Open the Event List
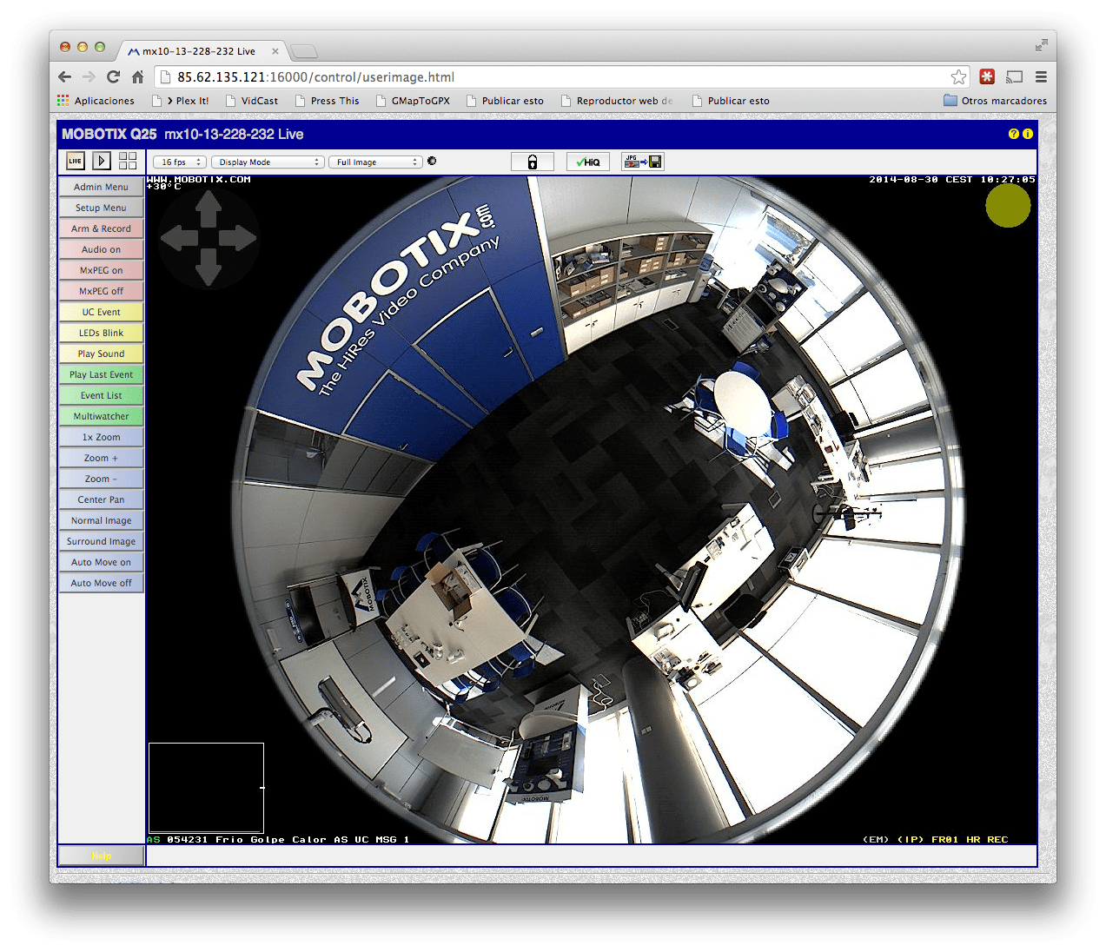This screenshot has width=1106, height=952. tap(100, 395)
